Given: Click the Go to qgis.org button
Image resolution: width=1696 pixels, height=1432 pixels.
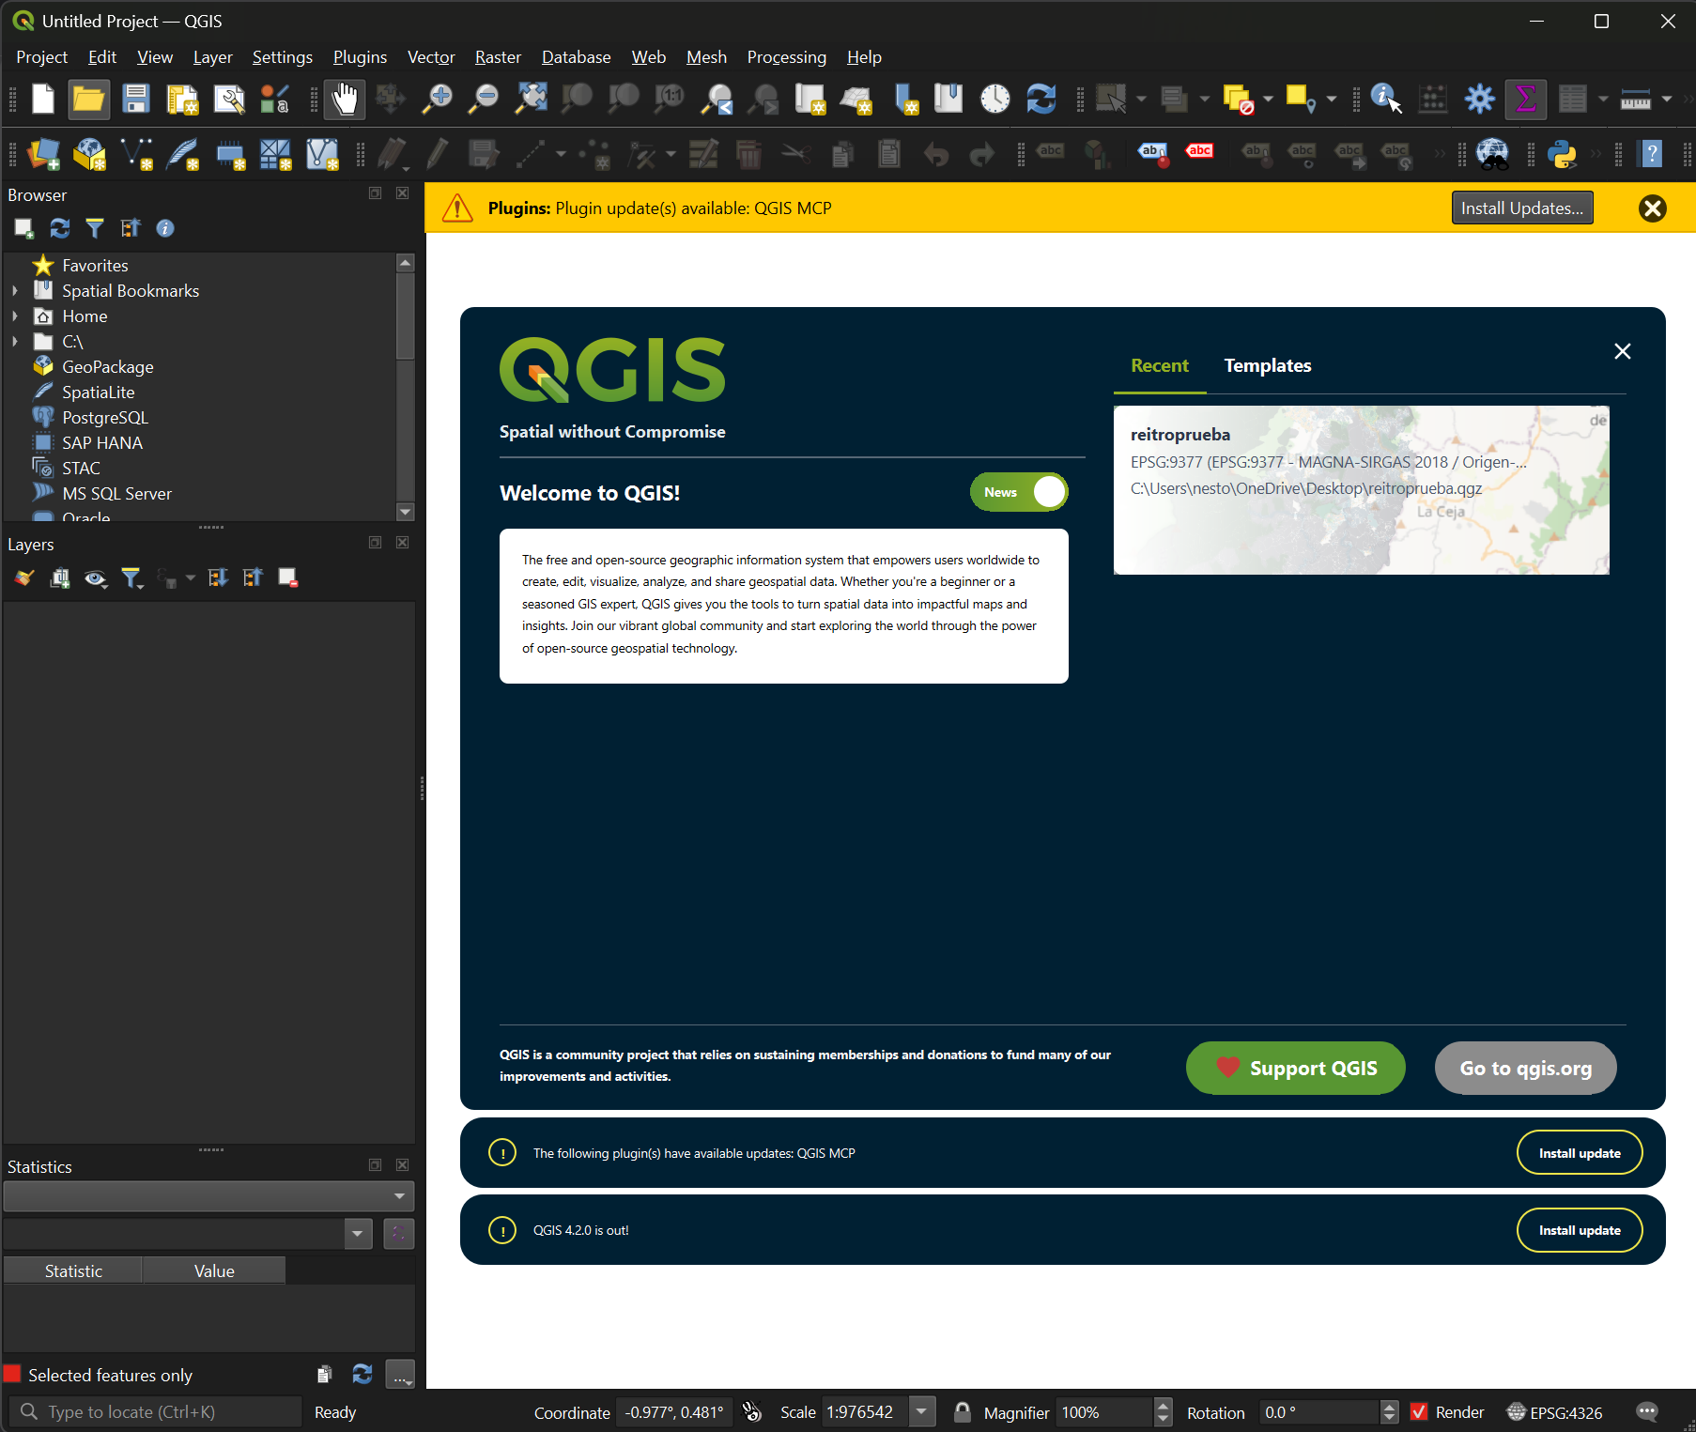Looking at the screenshot, I should 1525,1068.
